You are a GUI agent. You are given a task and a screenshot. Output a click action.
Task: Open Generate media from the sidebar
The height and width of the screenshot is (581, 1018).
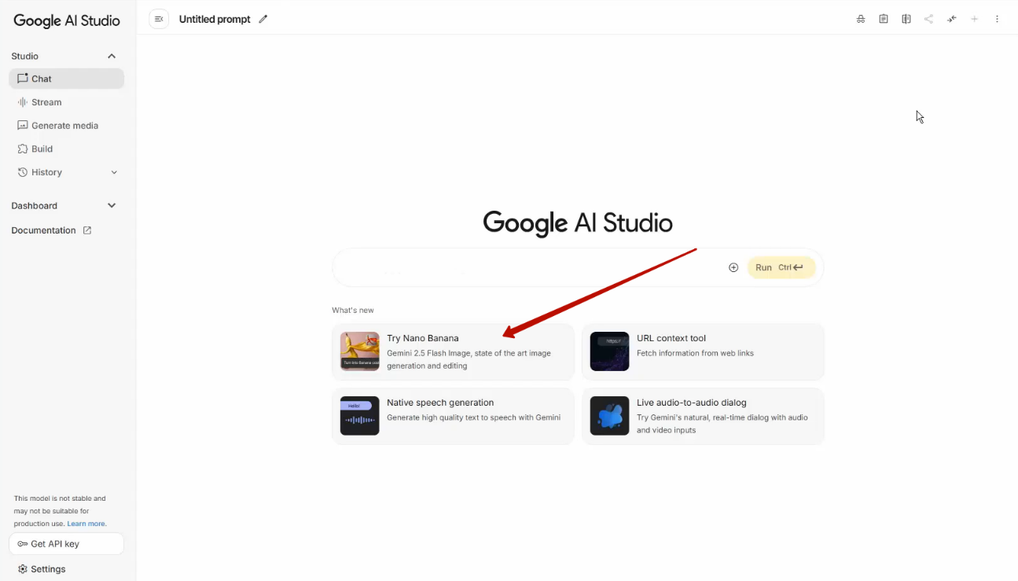coord(64,126)
